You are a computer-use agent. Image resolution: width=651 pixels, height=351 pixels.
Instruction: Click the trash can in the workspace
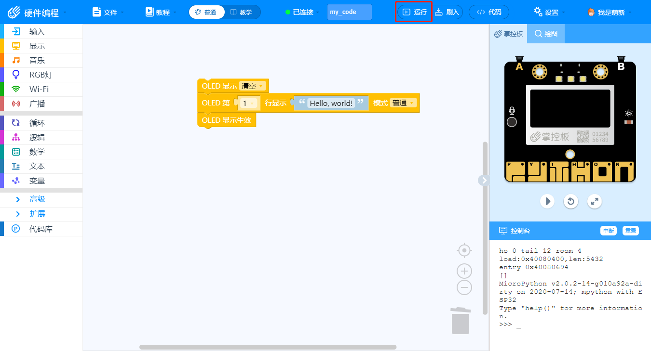461,321
